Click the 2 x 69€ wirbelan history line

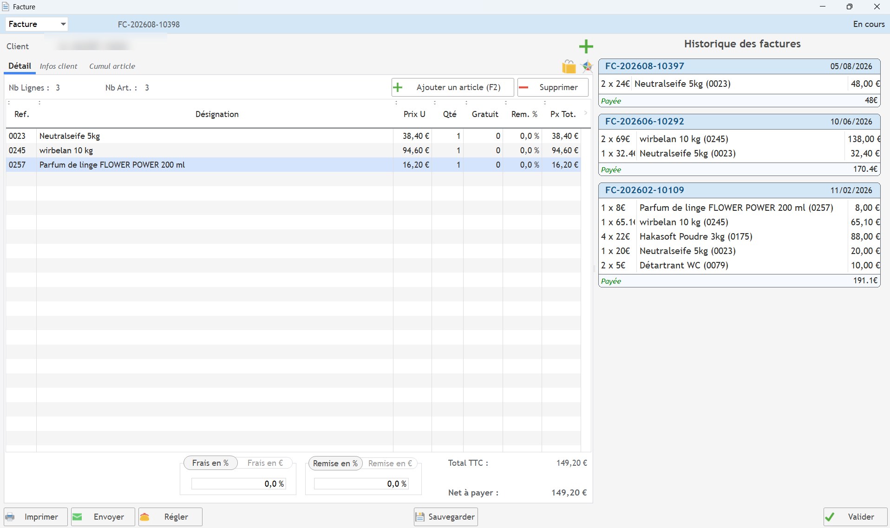click(x=739, y=139)
